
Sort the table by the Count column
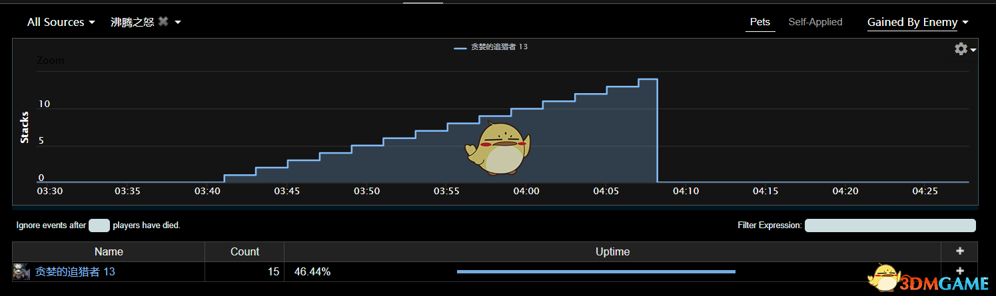click(245, 251)
